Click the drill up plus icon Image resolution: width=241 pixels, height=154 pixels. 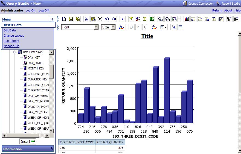[x=167, y=19]
